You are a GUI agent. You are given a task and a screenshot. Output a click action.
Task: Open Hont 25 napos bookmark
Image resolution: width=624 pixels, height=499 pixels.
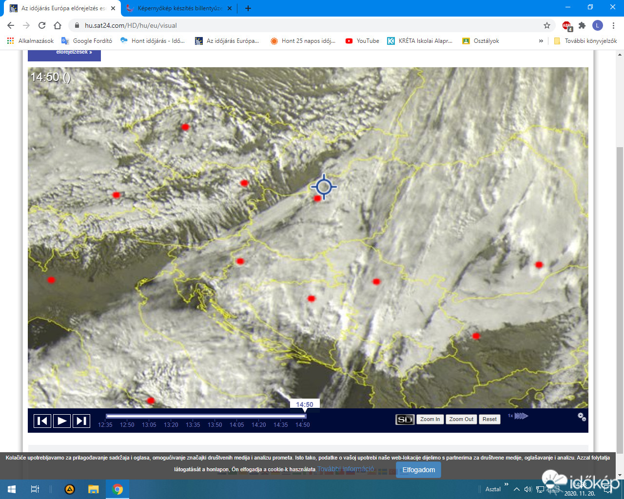(x=303, y=41)
